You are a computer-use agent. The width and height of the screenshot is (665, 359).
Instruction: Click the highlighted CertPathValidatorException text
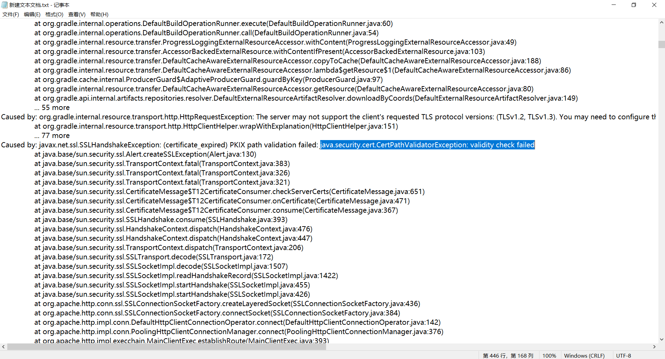tap(427, 145)
